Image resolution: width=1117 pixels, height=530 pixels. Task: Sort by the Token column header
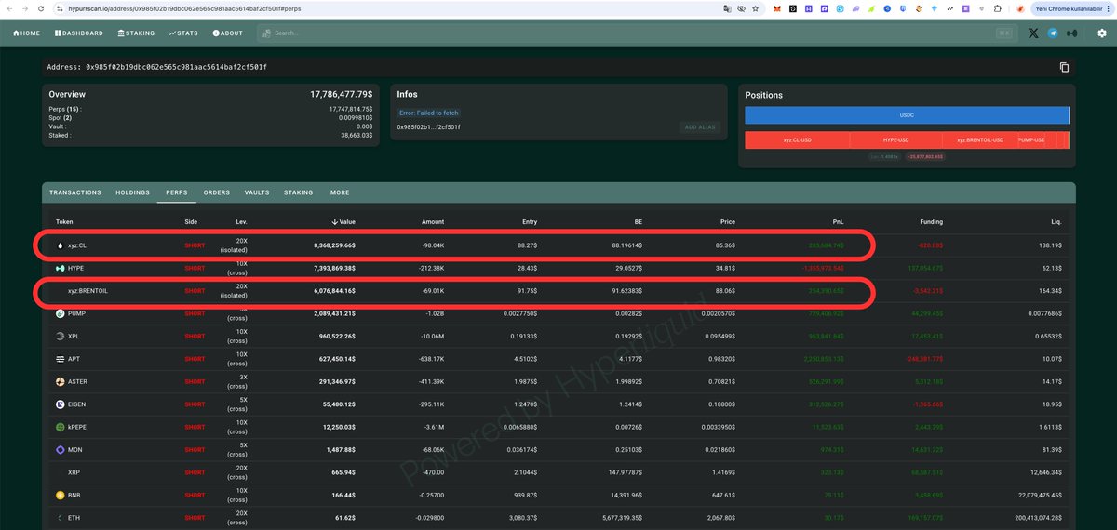pos(64,221)
